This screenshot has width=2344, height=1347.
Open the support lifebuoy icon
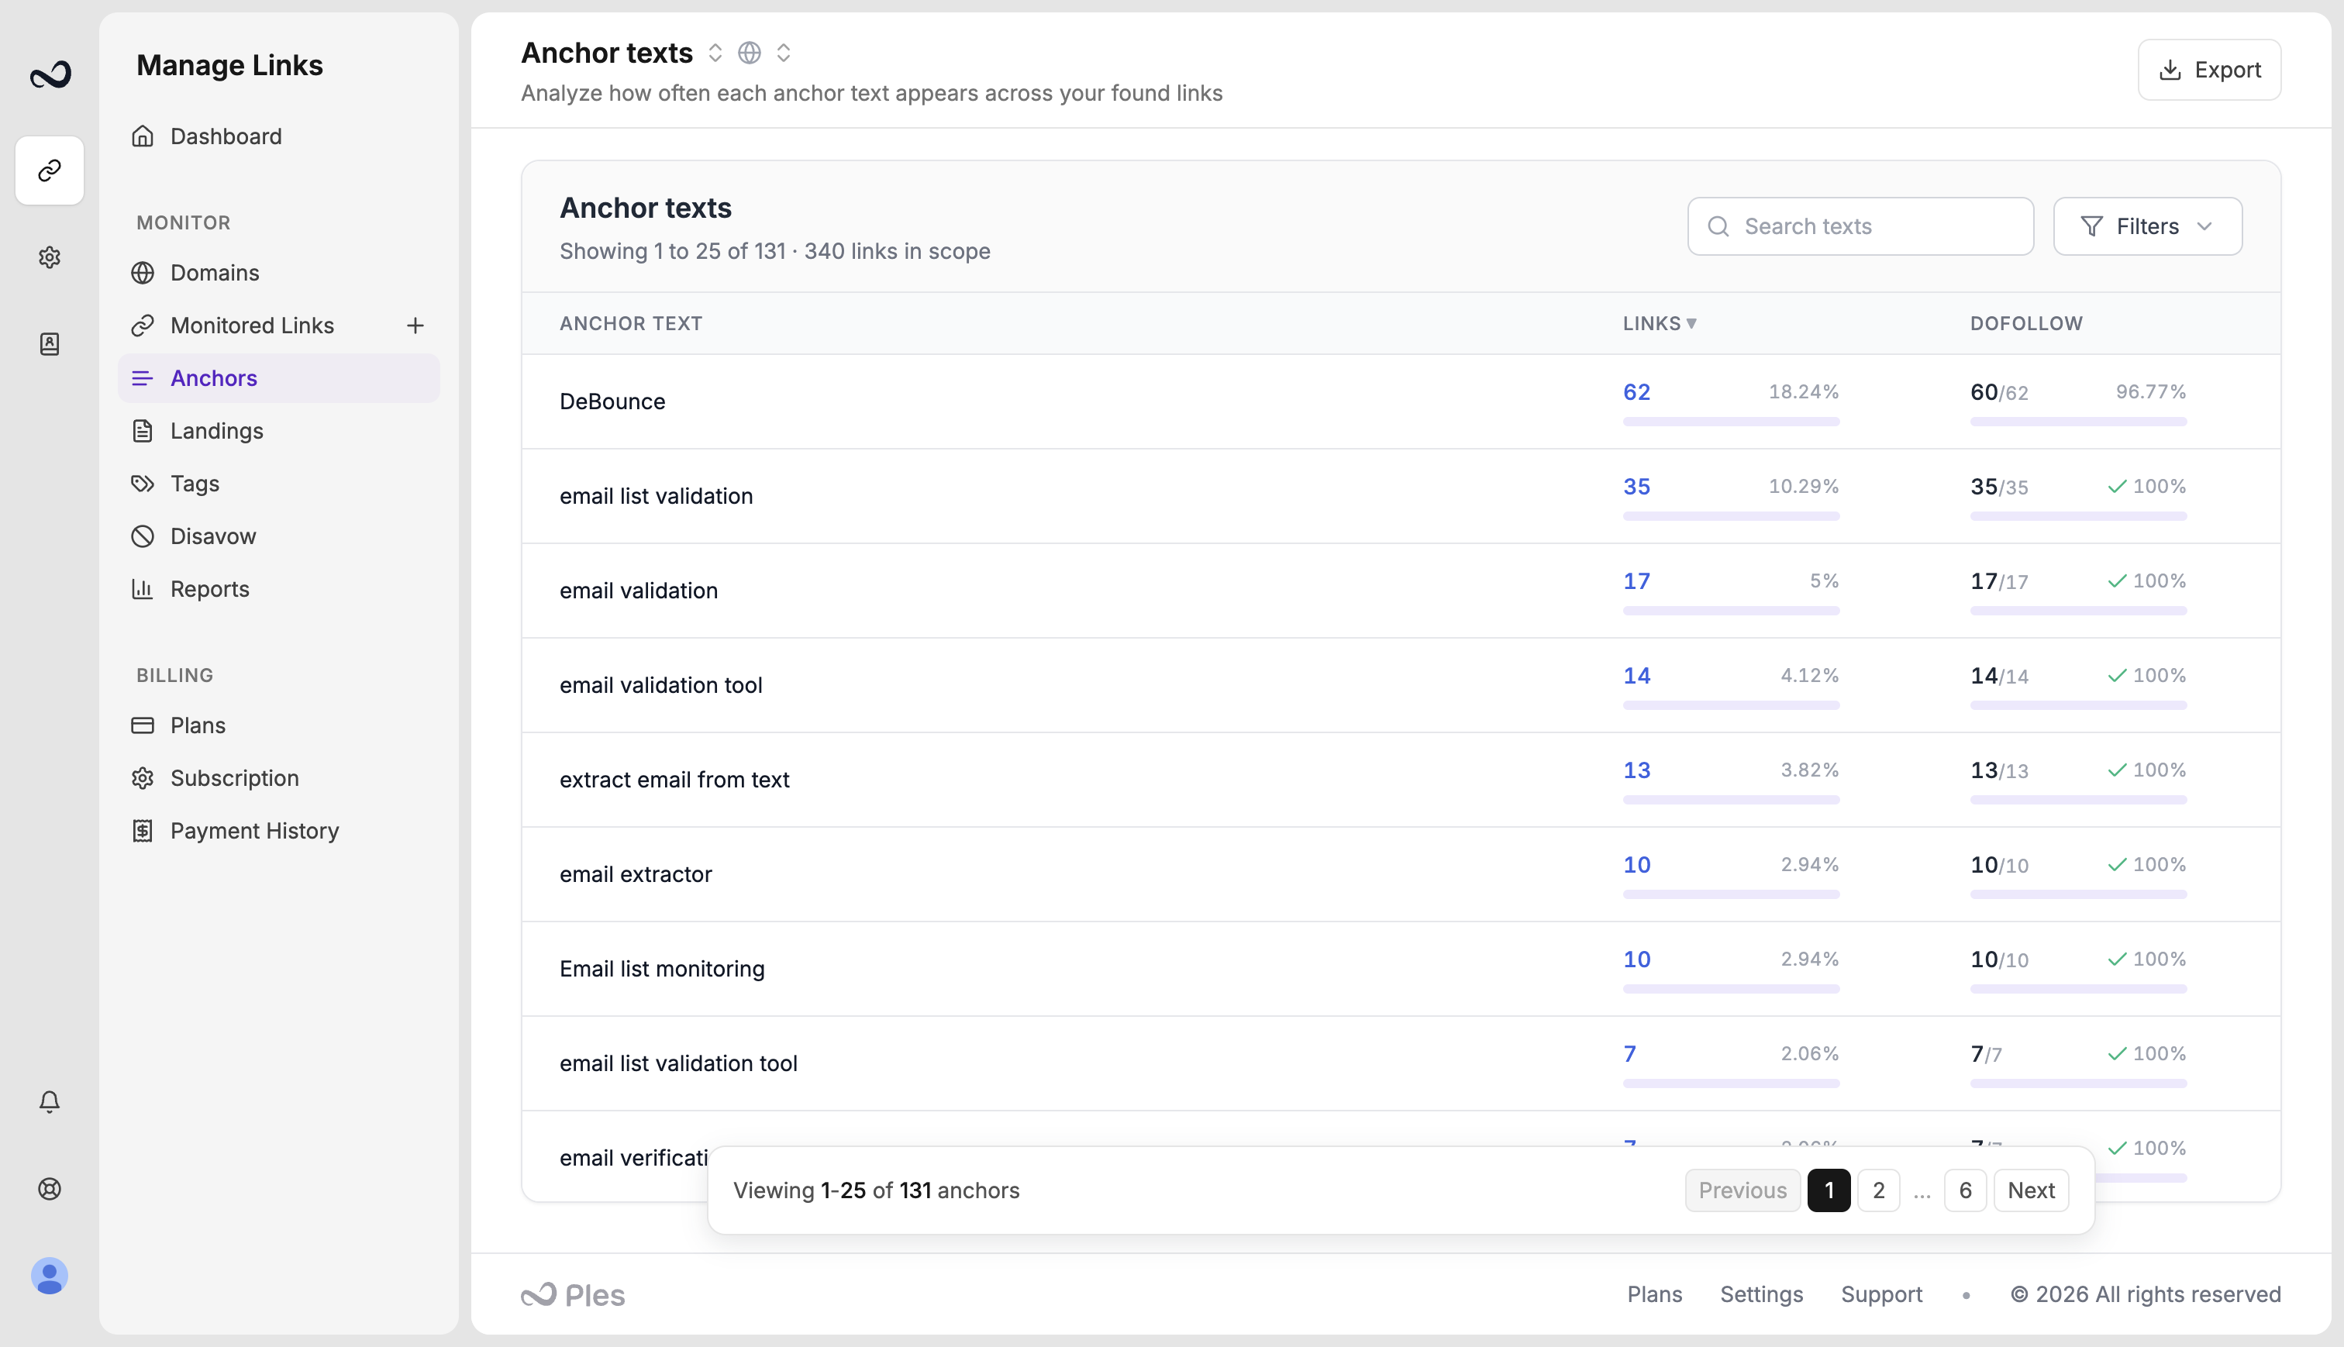coord(50,1189)
